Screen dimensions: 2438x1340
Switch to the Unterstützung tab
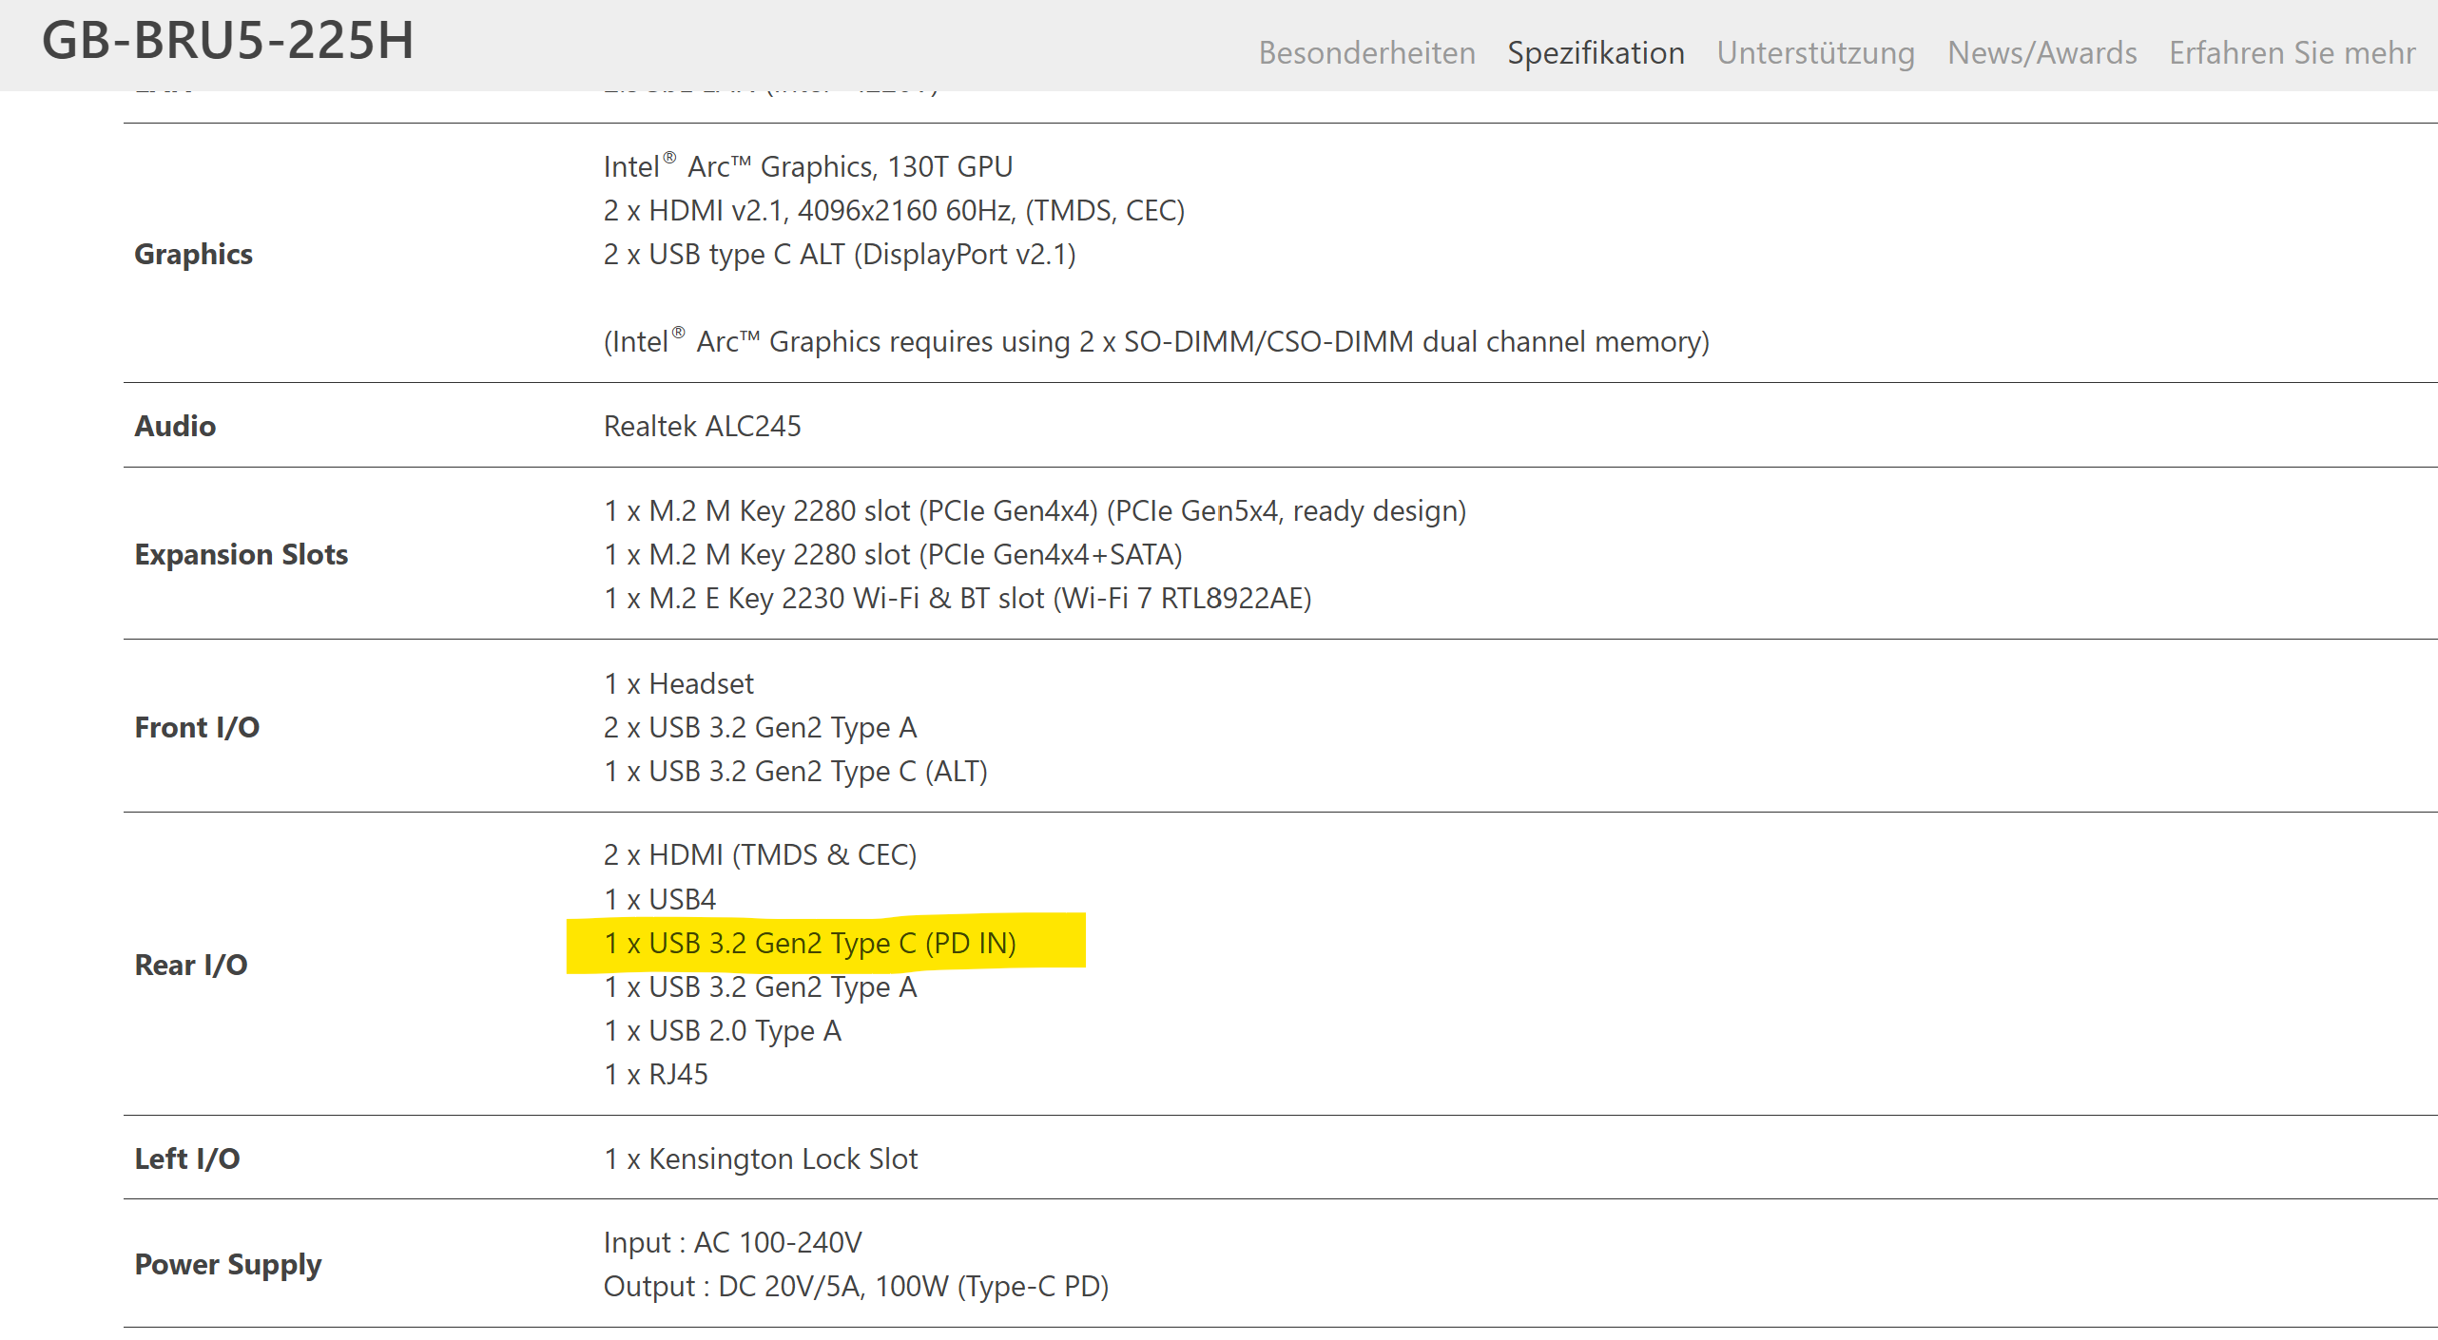tap(1815, 52)
